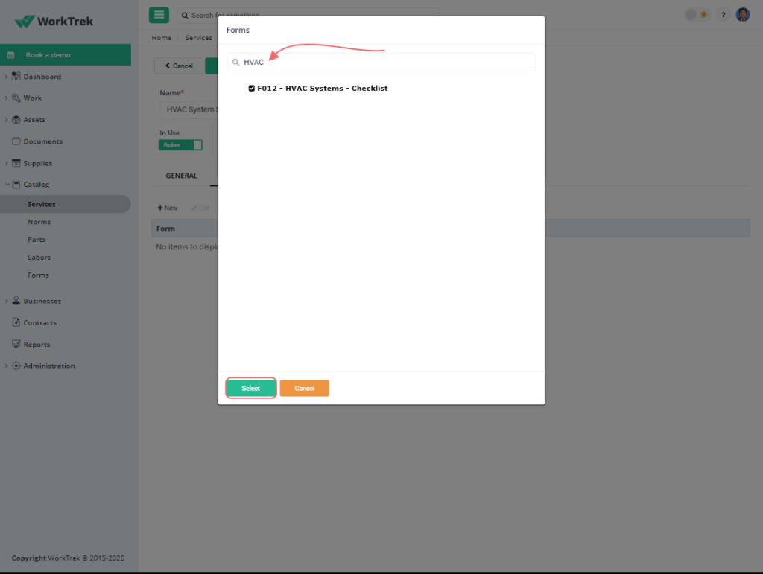763x574 pixels.
Task: Open the hamburger menu icon
Action: [159, 14]
